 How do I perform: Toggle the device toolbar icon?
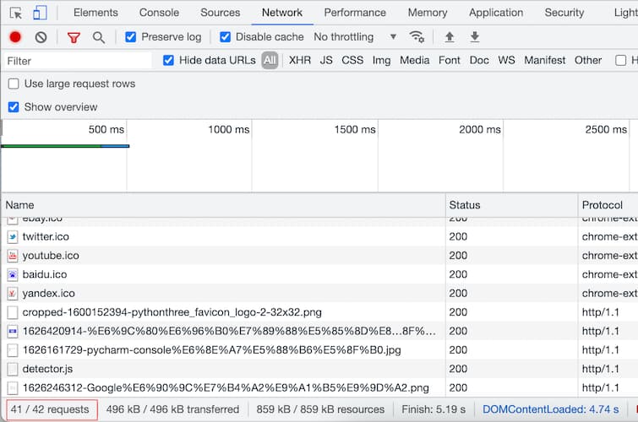pos(40,13)
